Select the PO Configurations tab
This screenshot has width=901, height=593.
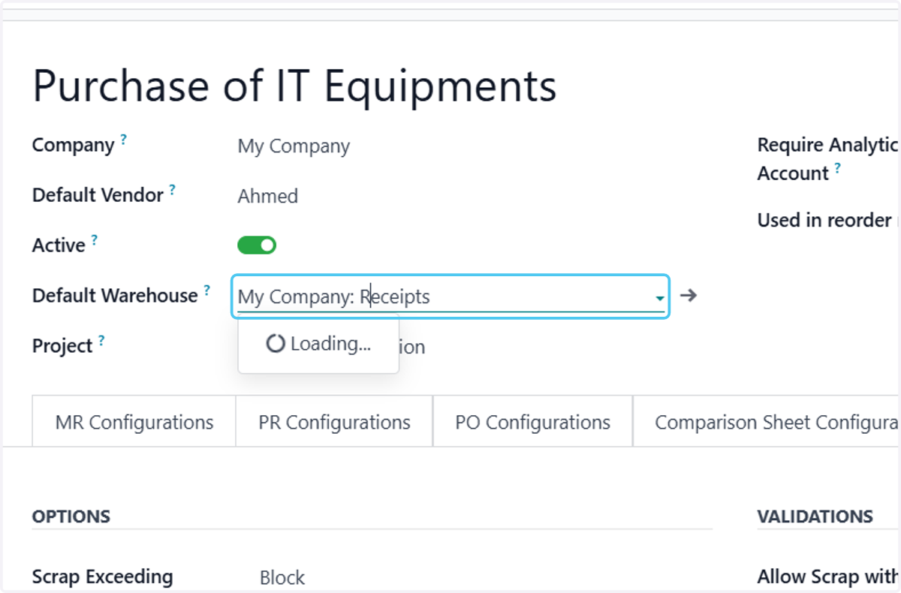pos(532,422)
